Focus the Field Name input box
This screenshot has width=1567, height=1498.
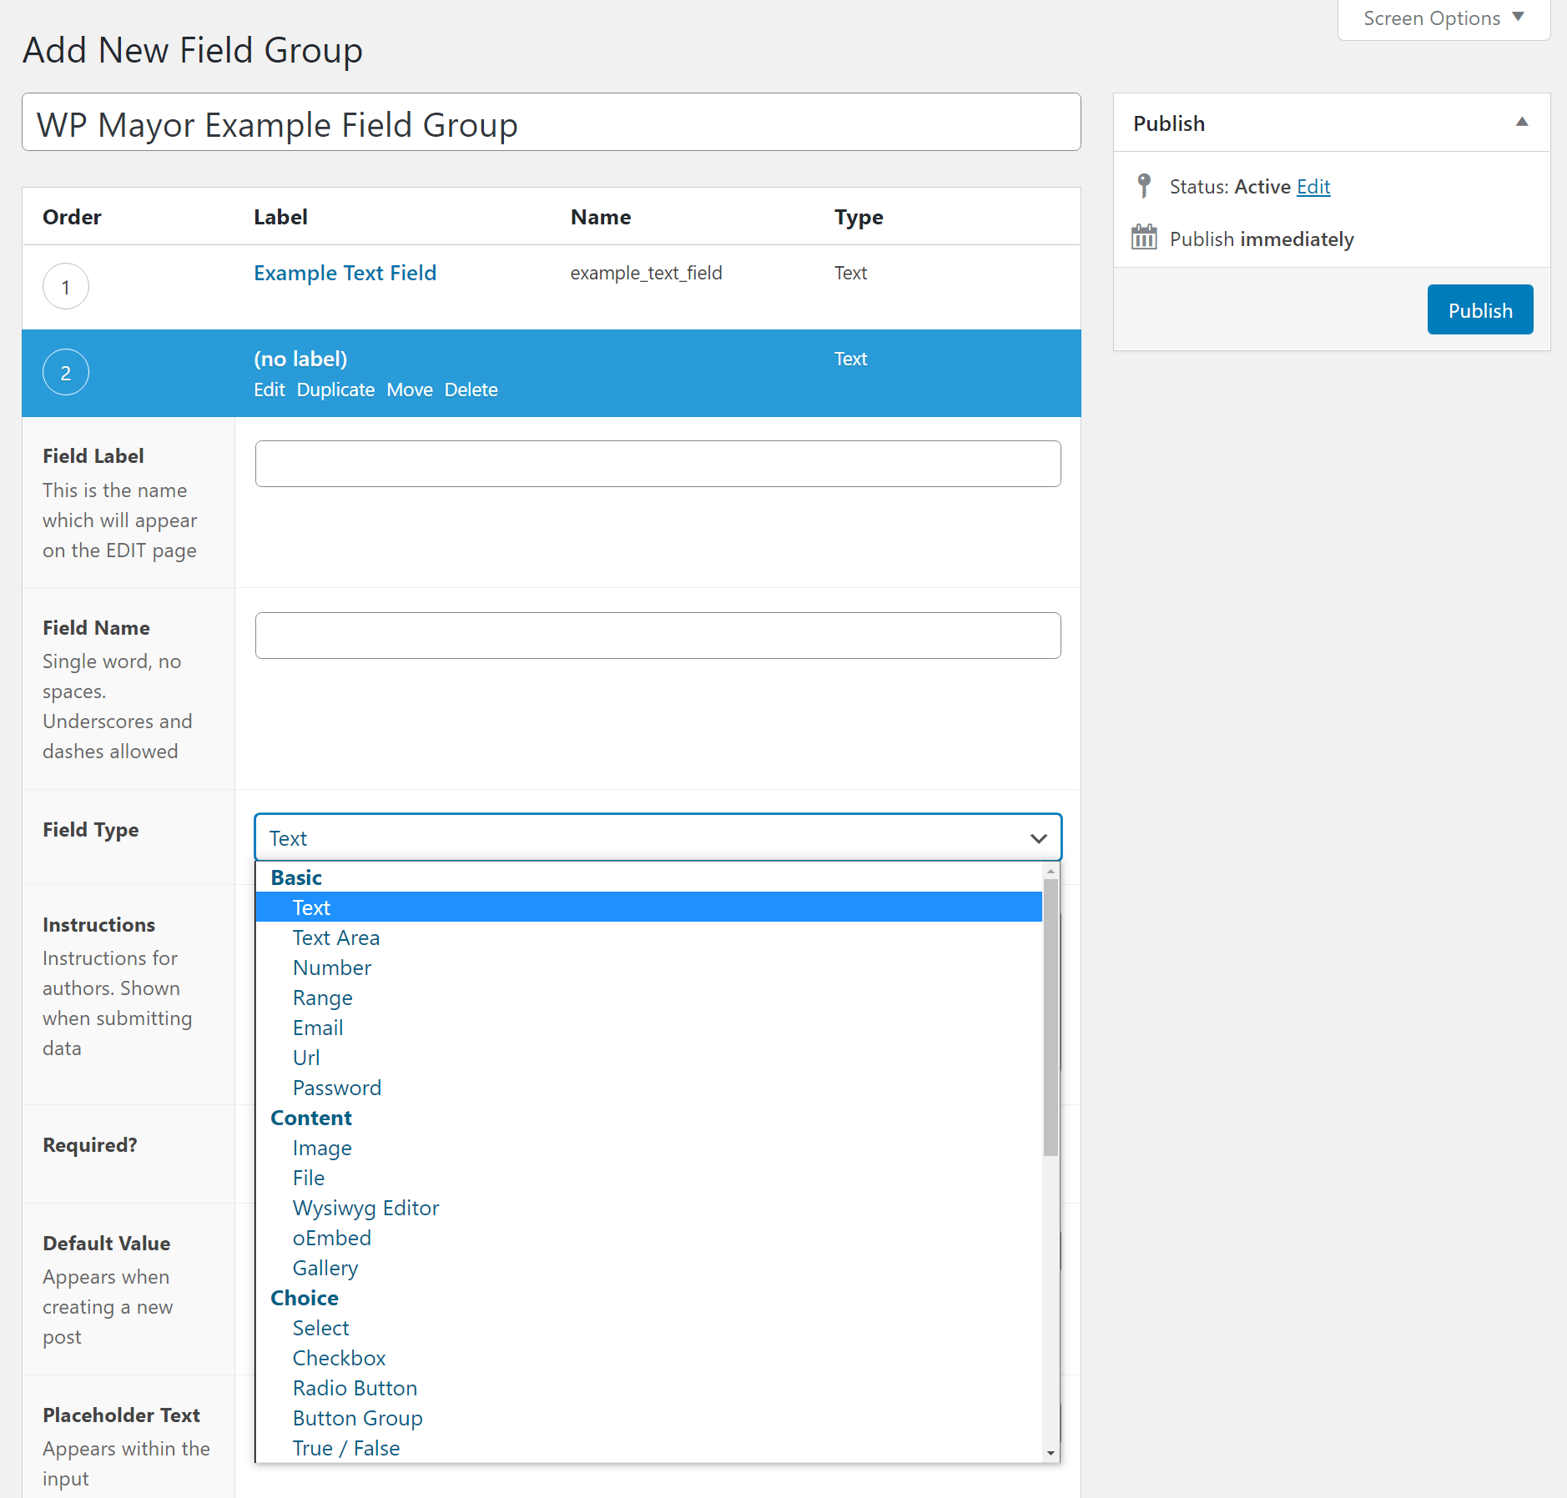pyautogui.click(x=658, y=636)
